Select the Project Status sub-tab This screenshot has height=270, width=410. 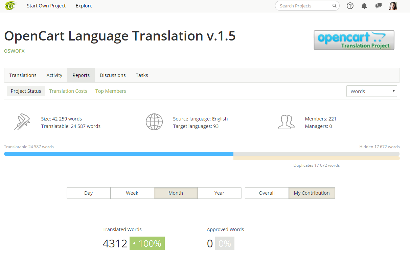coord(26,91)
